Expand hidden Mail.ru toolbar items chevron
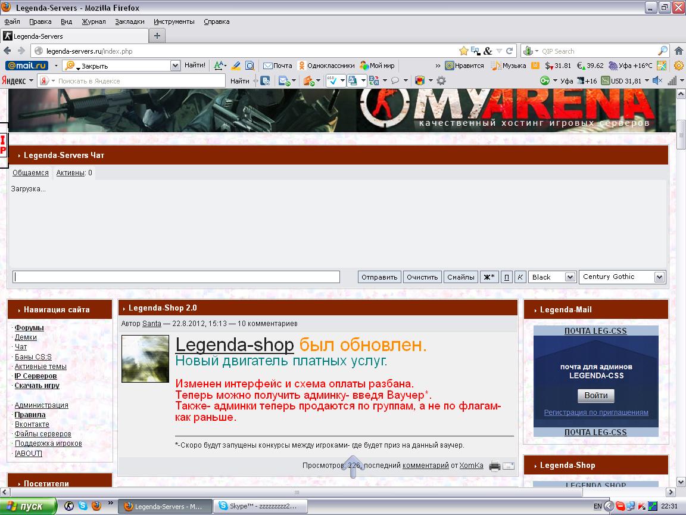The height and width of the screenshot is (515, 686). coord(438,66)
